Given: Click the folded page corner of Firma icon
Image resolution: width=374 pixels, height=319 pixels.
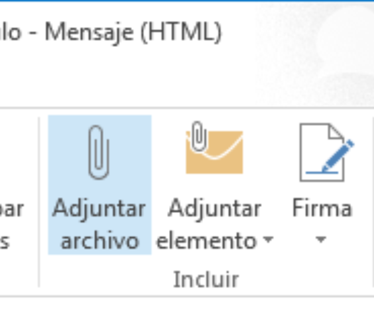Looking at the screenshot, I should [336, 131].
